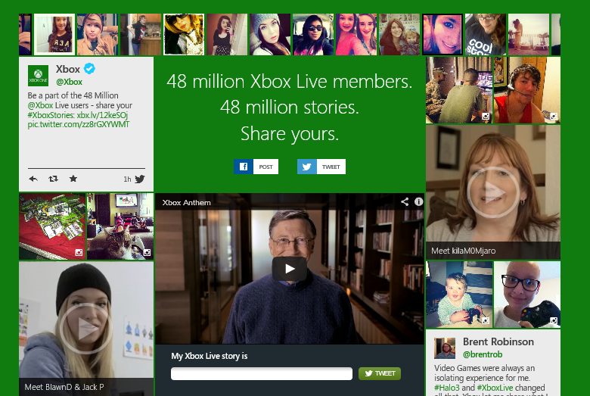Image resolution: width=590 pixels, height=396 pixels.
Task: Click the '48 million stories.' headline line
Action: pos(290,108)
